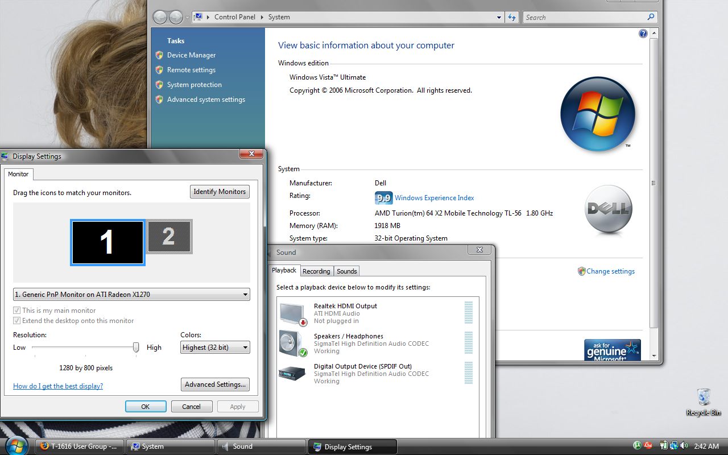Click the 2:42 AM clock
This screenshot has height=455, width=728.
[x=706, y=446]
